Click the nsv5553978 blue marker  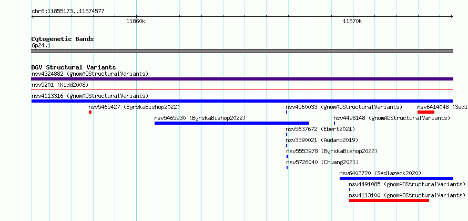coord(288,156)
